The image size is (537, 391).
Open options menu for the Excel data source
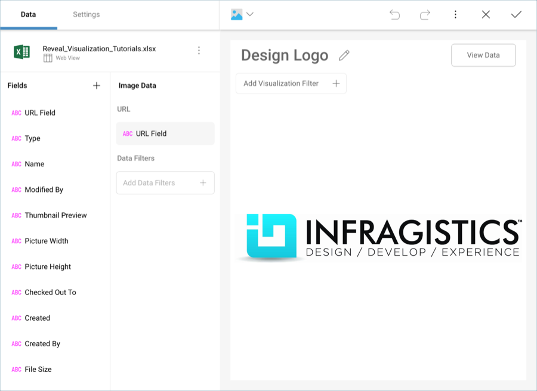coord(199,51)
